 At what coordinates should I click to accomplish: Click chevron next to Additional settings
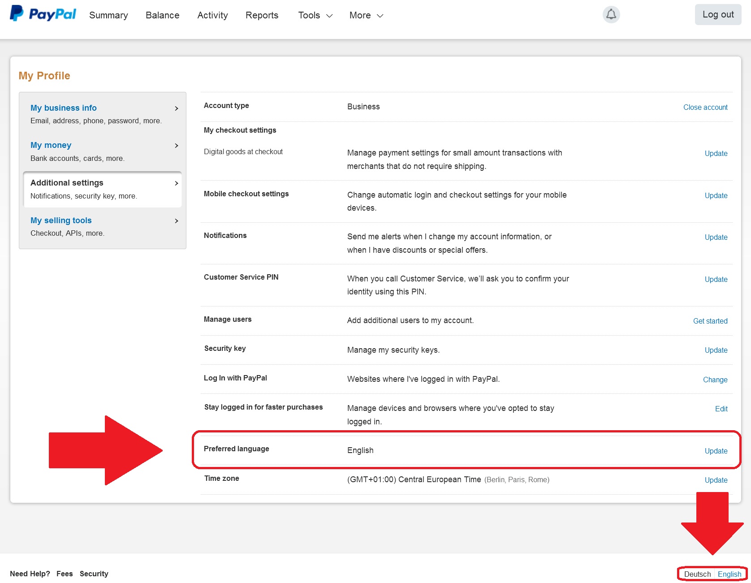(x=176, y=183)
